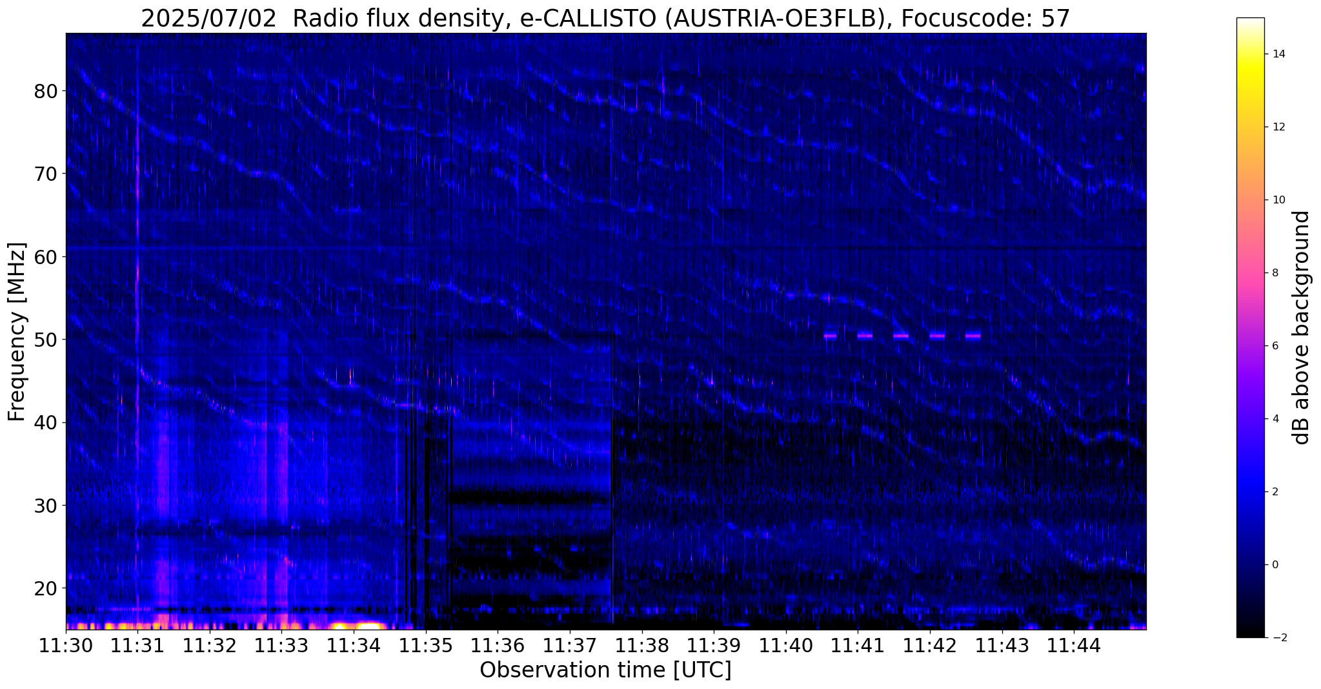This screenshot has width=1321, height=689.
Task: Click the 11:39 time tick label
Action: 714,645
